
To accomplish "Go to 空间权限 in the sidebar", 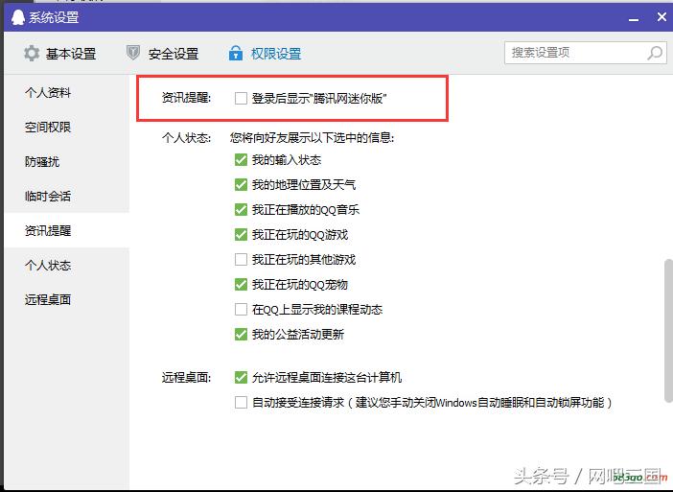I will 48,127.
